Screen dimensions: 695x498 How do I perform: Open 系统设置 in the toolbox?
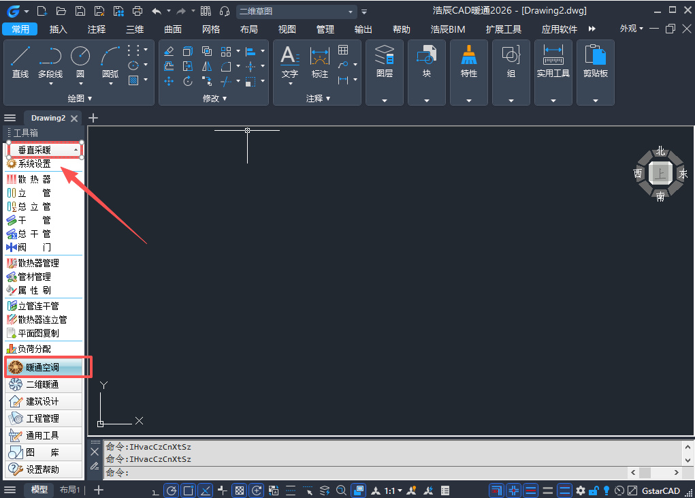pyautogui.click(x=29, y=164)
